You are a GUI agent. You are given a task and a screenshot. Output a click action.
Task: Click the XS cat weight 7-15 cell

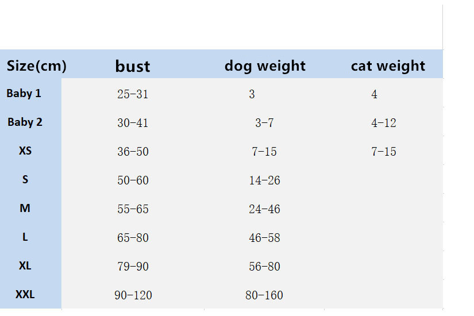coord(384,152)
